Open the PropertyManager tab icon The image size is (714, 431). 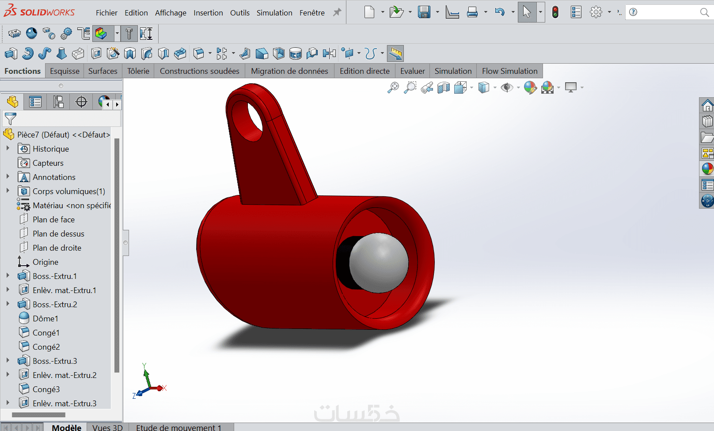point(35,102)
